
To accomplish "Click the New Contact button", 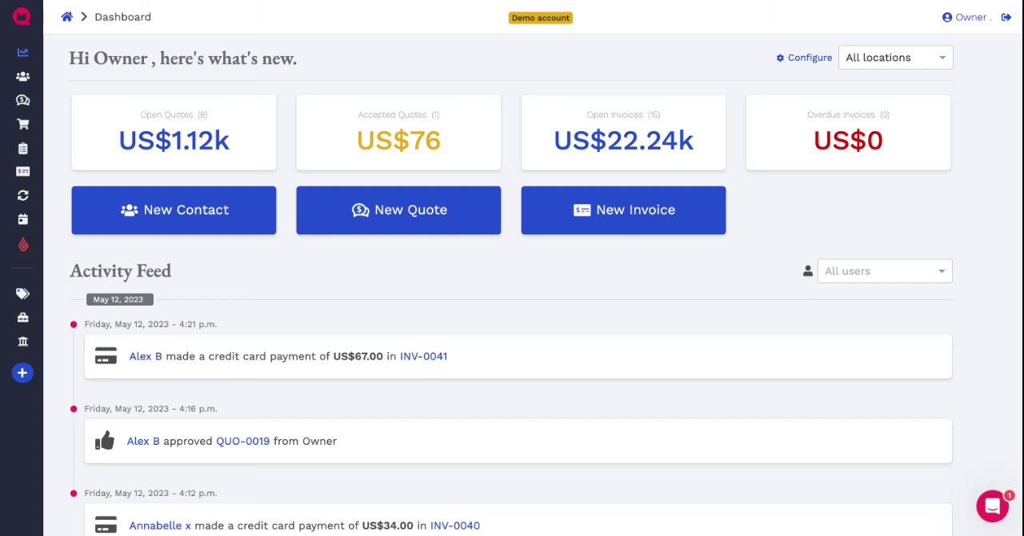I will pos(174,210).
